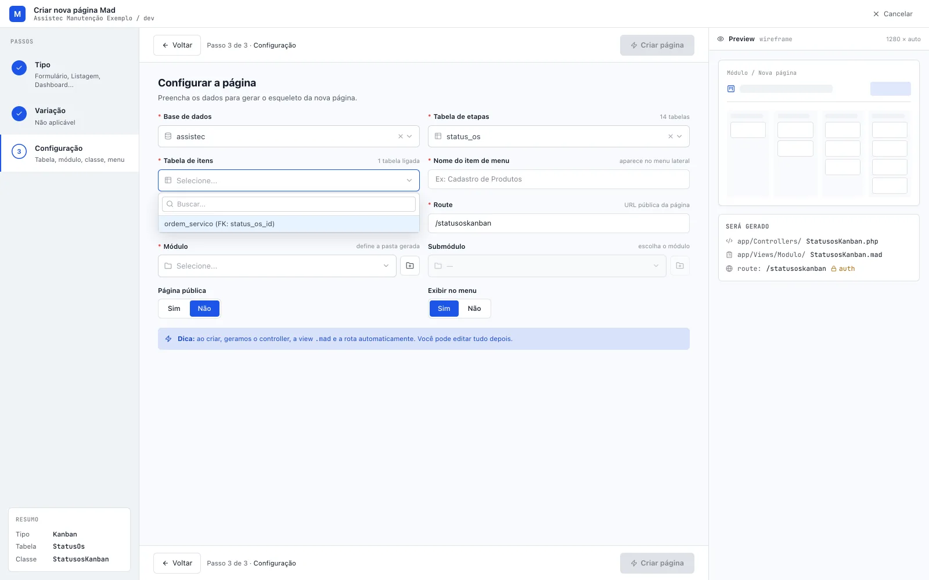929x580 pixels.
Task: Click the Route input field
Action: point(559,223)
